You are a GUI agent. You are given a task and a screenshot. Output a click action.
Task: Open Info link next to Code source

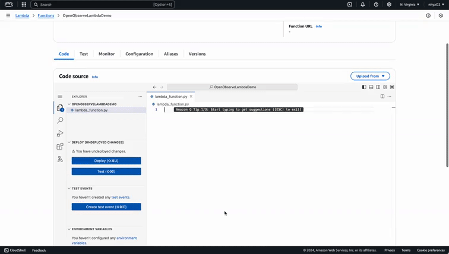tap(95, 77)
